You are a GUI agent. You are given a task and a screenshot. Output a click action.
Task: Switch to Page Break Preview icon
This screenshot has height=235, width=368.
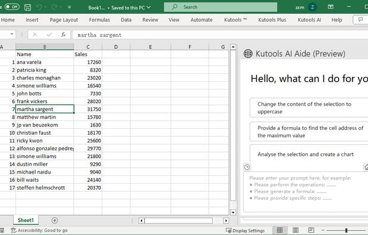coord(311,230)
